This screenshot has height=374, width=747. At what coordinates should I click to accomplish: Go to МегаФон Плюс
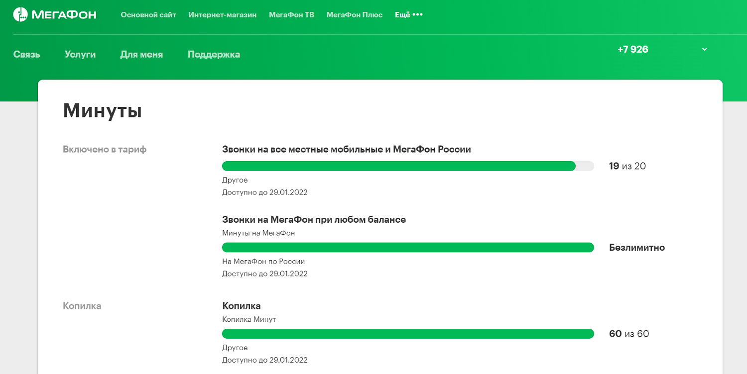[x=355, y=15]
